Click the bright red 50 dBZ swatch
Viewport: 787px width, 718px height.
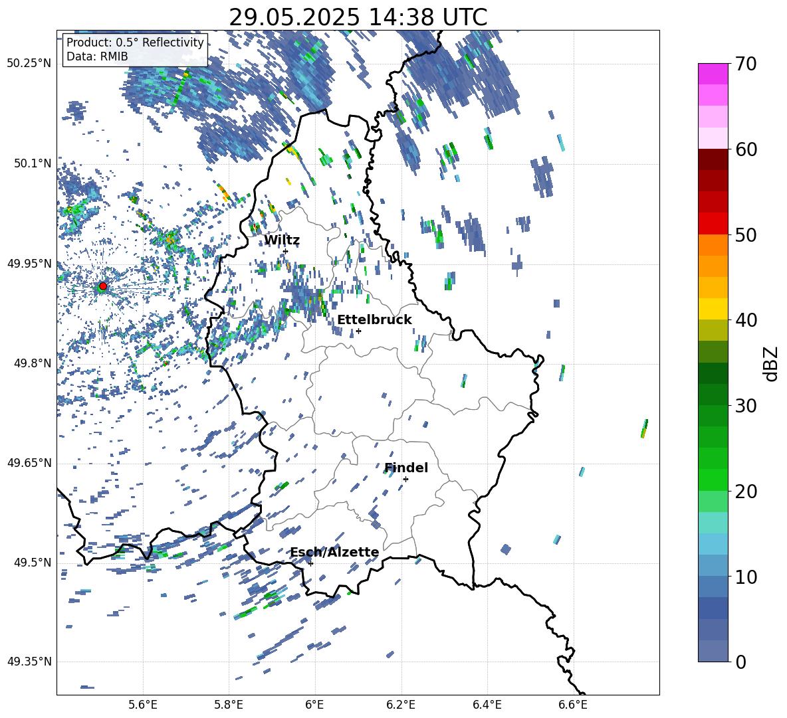pyautogui.click(x=713, y=224)
